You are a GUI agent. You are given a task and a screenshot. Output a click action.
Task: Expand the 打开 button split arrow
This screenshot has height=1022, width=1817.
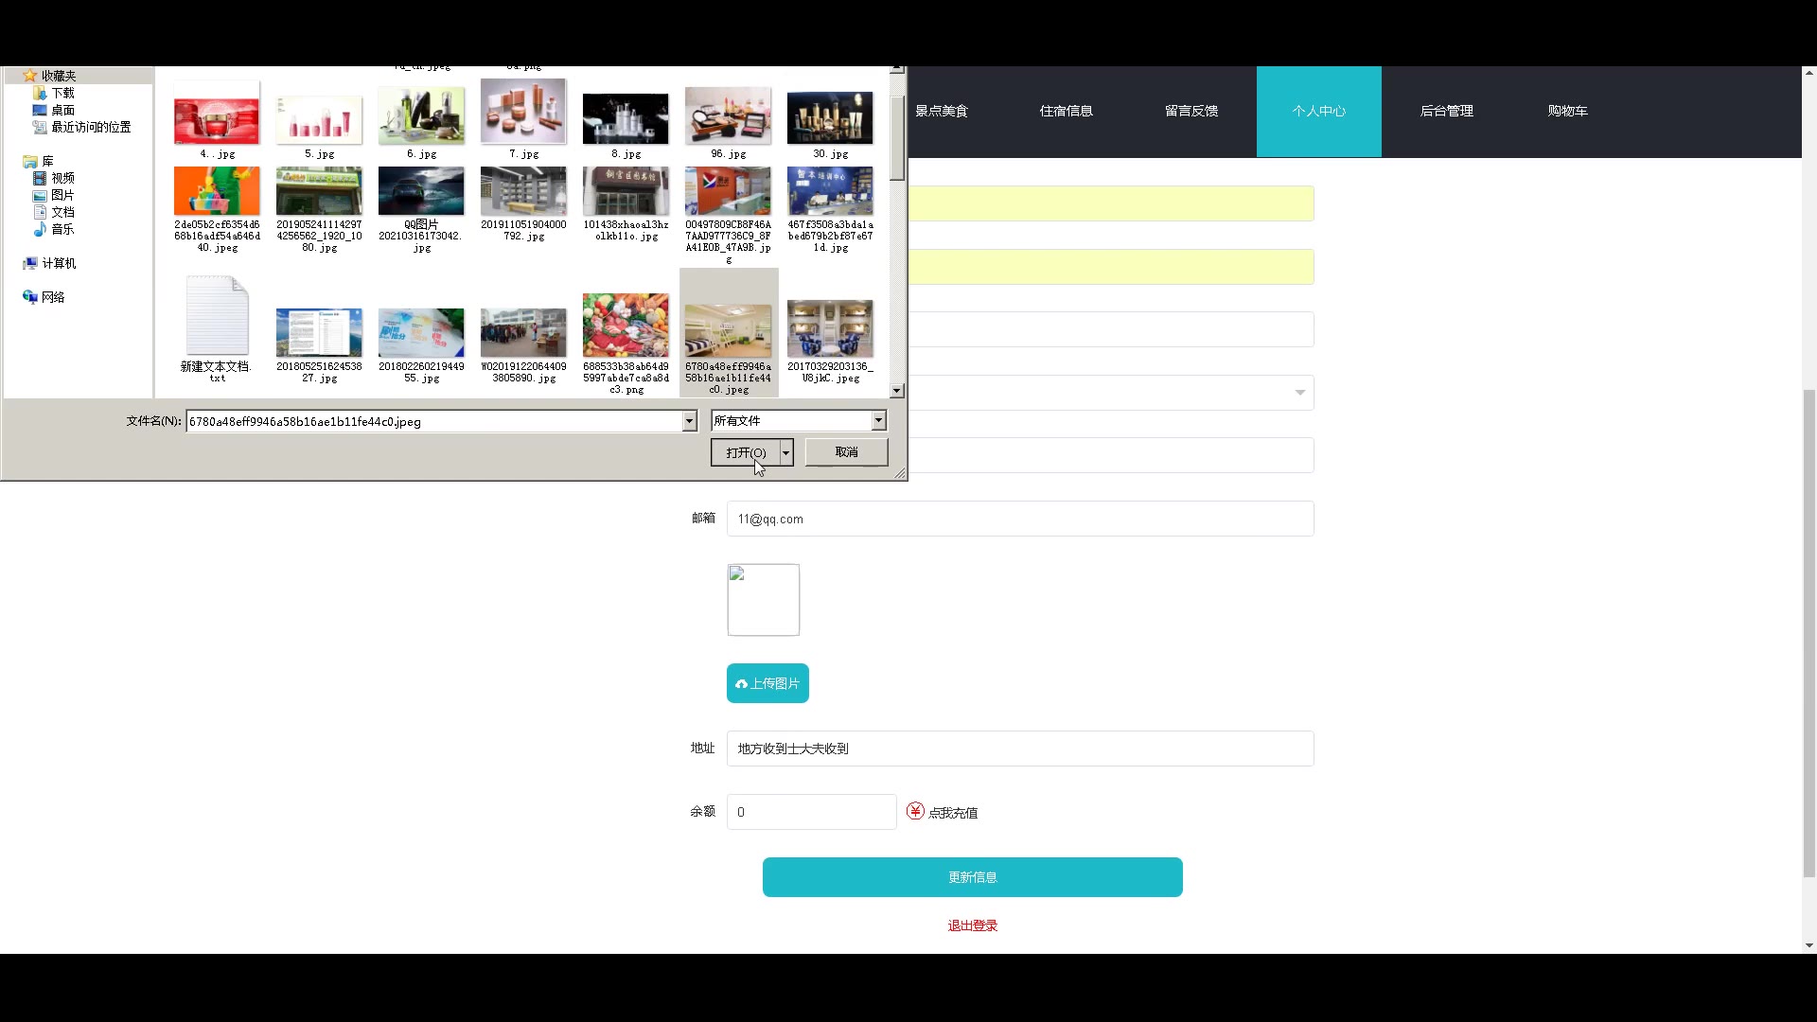785,452
